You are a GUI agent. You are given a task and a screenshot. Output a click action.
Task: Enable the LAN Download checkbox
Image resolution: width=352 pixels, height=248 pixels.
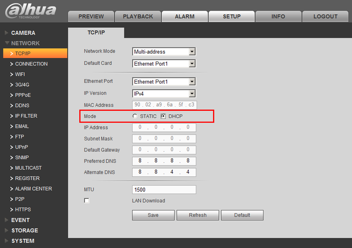pyautogui.click(x=87, y=201)
